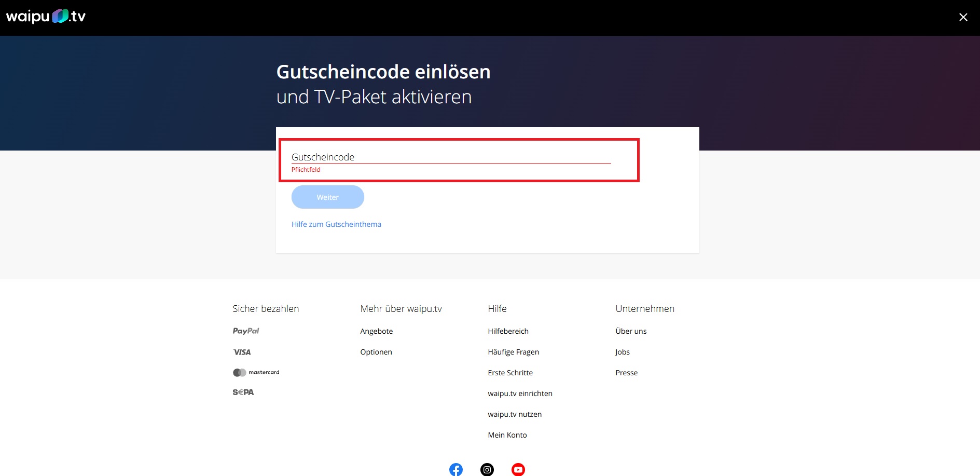
Task: Open the Optionen footer link
Action: click(376, 352)
